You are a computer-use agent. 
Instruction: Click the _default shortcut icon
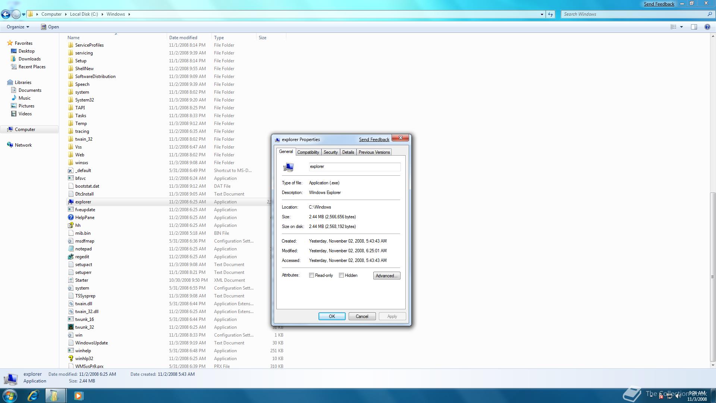tap(71, 171)
